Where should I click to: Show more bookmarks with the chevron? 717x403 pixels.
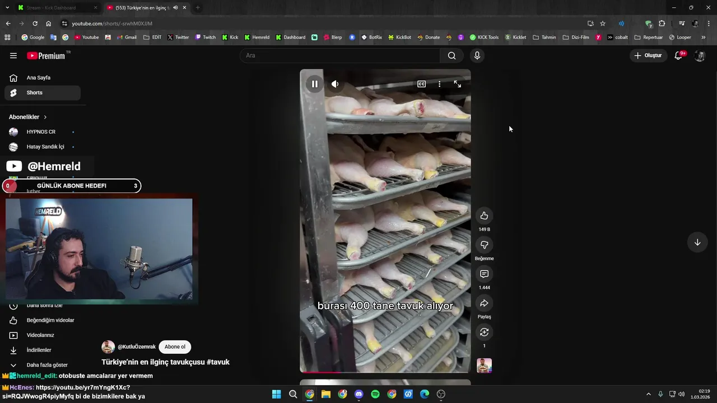[703, 38]
